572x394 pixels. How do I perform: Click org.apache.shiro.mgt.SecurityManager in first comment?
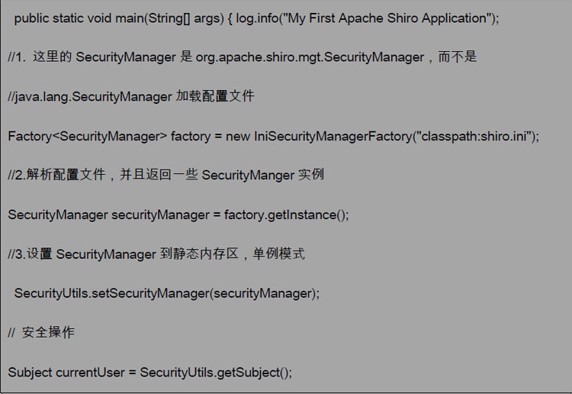(x=310, y=57)
